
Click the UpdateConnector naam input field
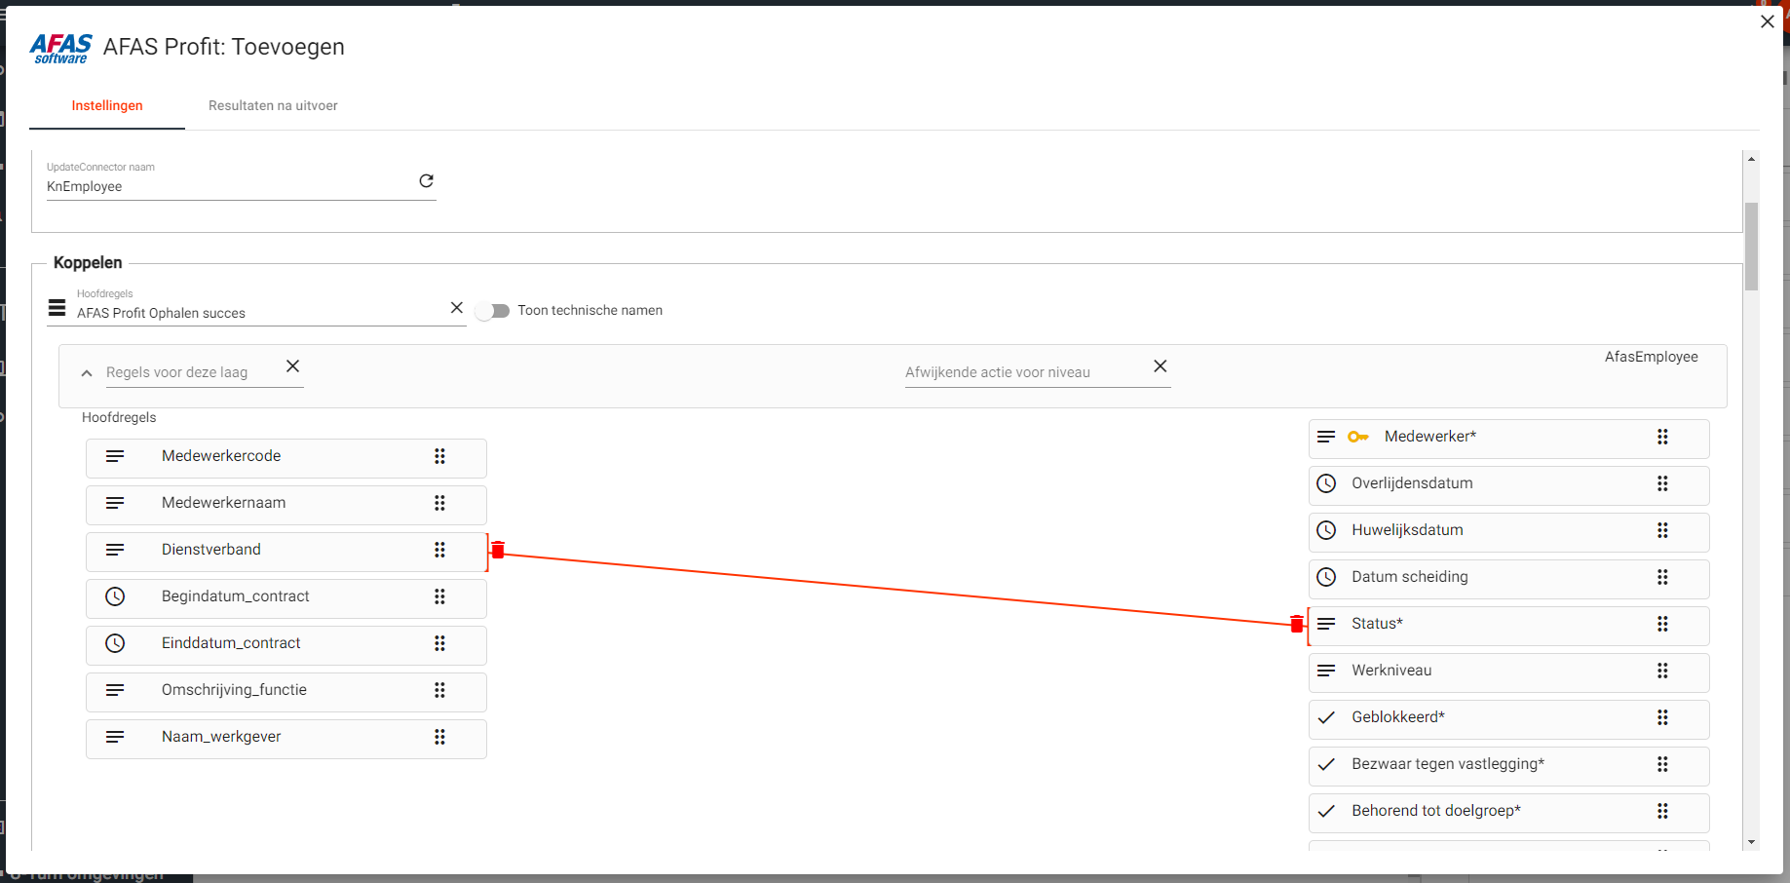click(x=229, y=186)
